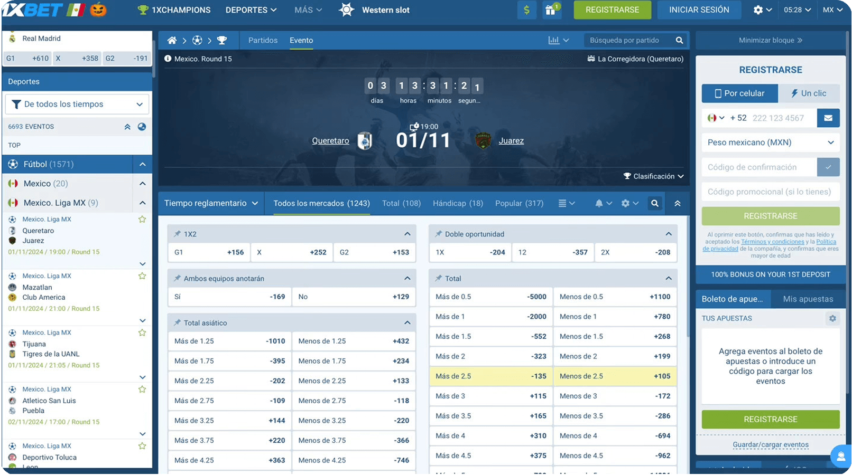Viewport: 852px width, 475px height.
Task: Select Total (108) markets tab
Action: [x=401, y=203]
